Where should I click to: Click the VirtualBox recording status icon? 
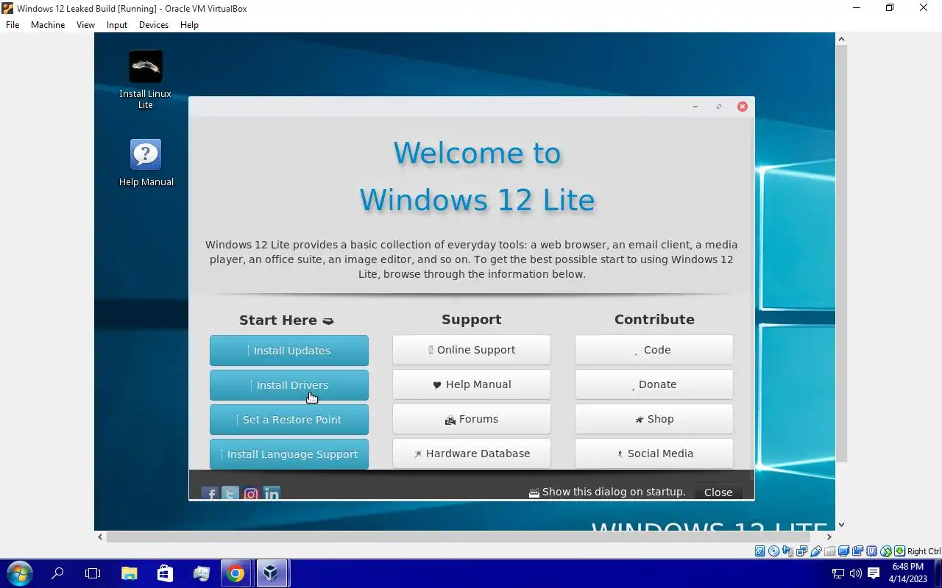click(857, 551)
